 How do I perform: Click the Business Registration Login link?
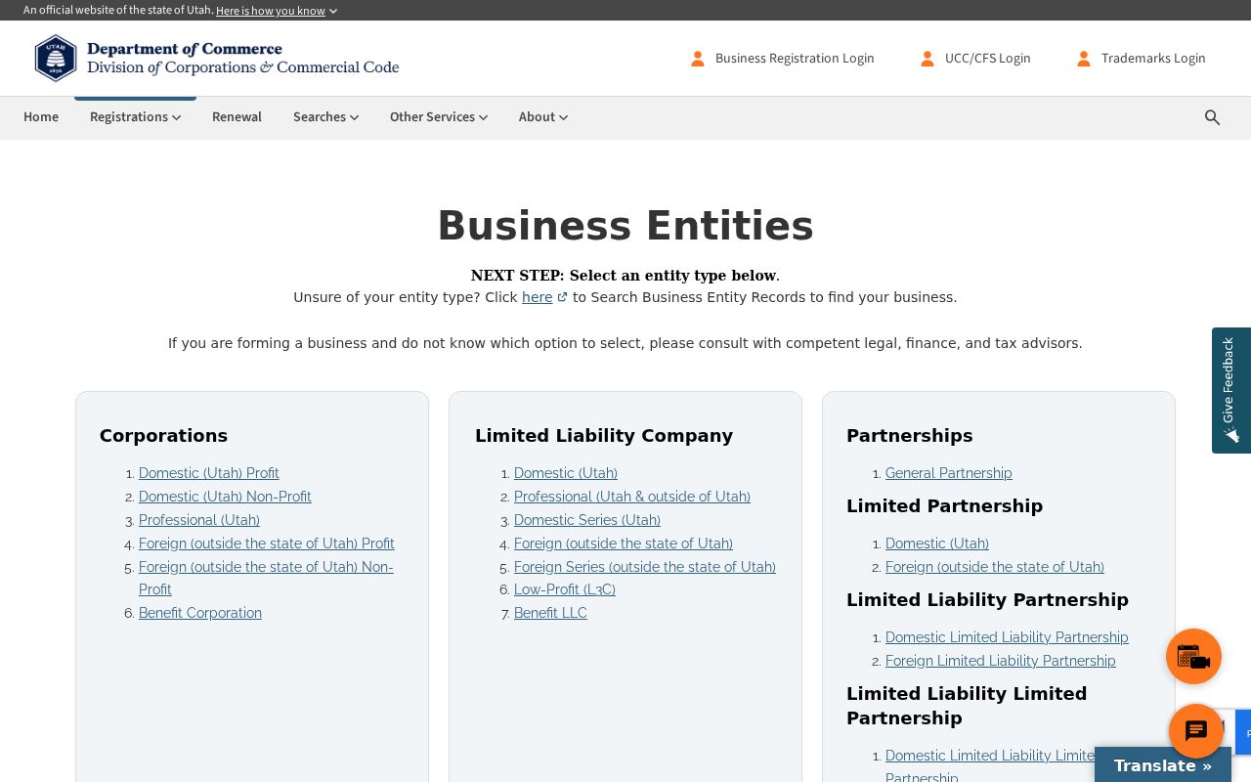point(795,59)
